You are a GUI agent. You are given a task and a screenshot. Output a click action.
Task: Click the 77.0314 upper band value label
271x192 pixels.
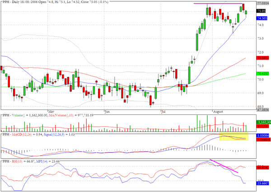(263, 3)
